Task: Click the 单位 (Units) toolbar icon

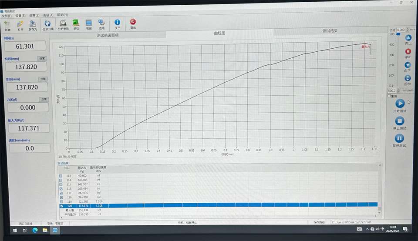Action: (x=76, y=24)
